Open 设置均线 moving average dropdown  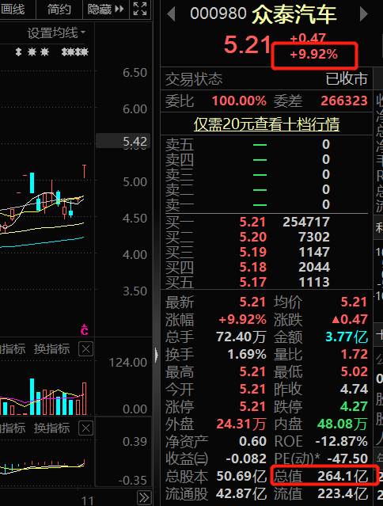(56, 33)
